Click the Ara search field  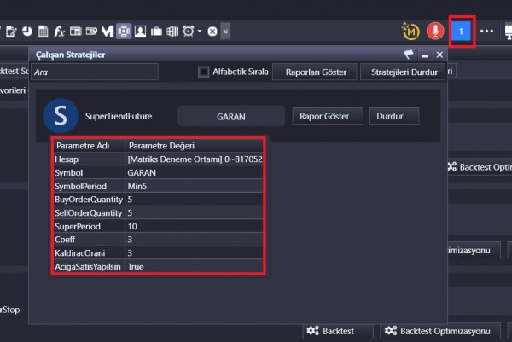95,72
